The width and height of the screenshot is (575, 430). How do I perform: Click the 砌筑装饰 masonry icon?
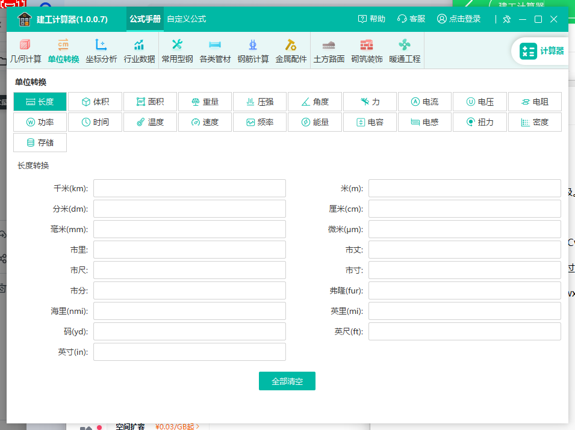(367, 51)
